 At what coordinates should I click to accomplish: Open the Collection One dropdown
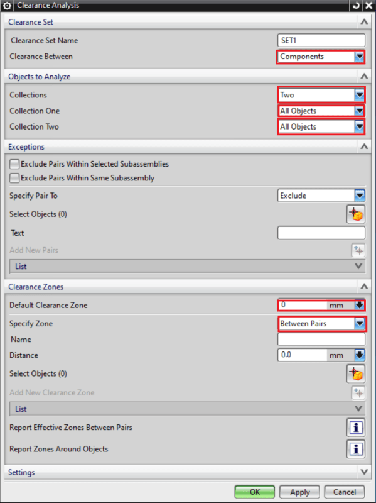pyautogui.click(x=321, y=111)
